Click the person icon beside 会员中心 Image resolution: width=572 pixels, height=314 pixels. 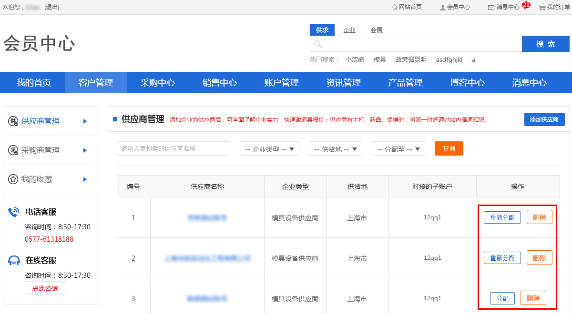(x=443, y=7)
